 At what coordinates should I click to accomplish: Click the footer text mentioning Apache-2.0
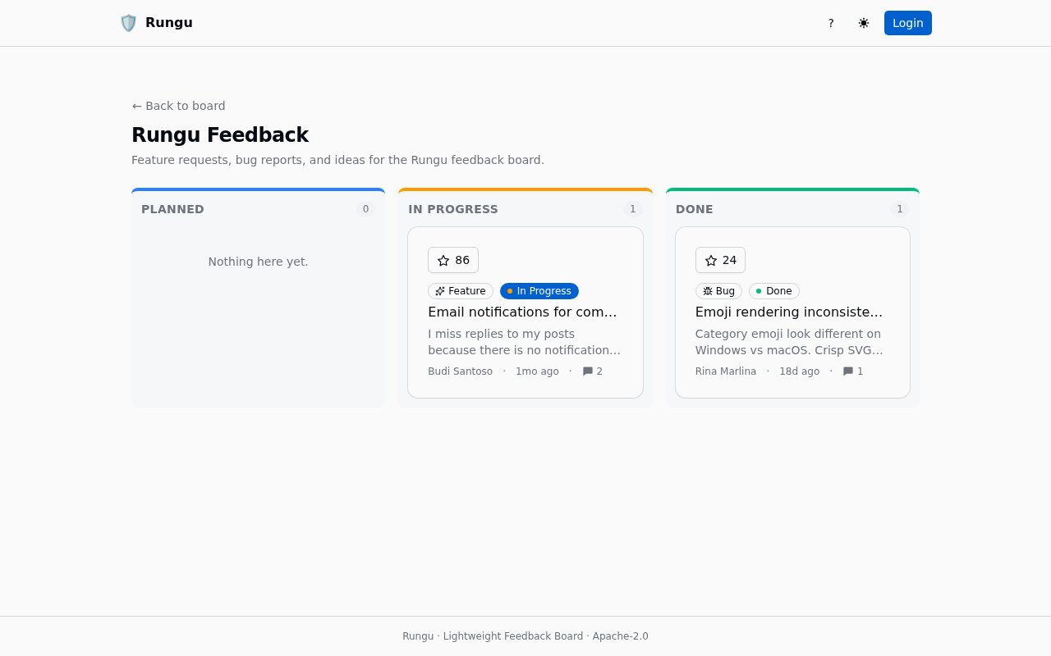tap(525, 636)
